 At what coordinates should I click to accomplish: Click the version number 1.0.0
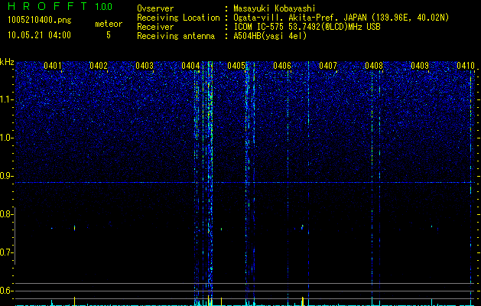[104, 6]
